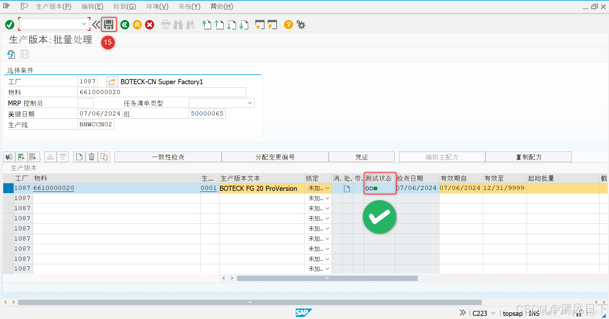The height and width of the screenshot is (319, 609).
Task: Click the 凭证 button
Action: 362,157
